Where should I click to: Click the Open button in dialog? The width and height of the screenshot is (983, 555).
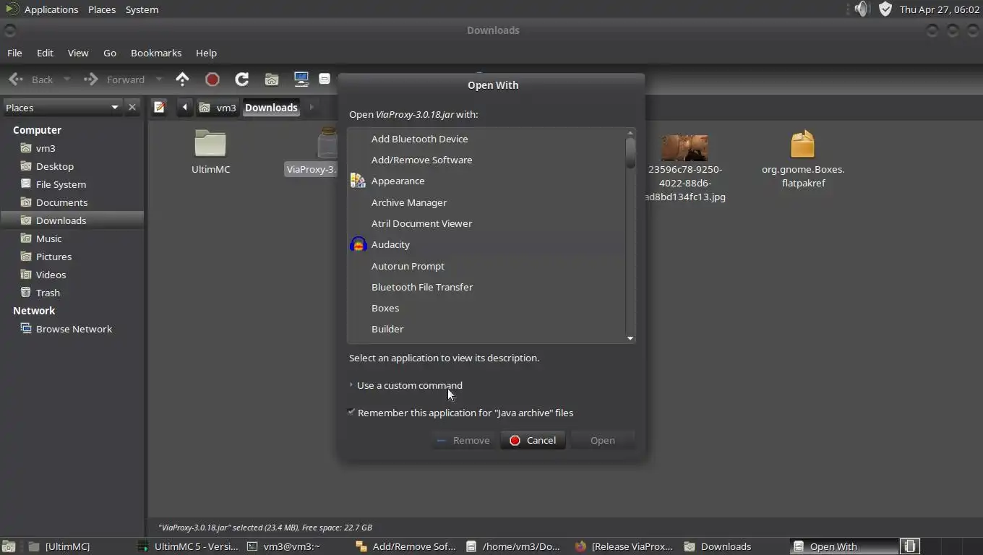(602, 440)
